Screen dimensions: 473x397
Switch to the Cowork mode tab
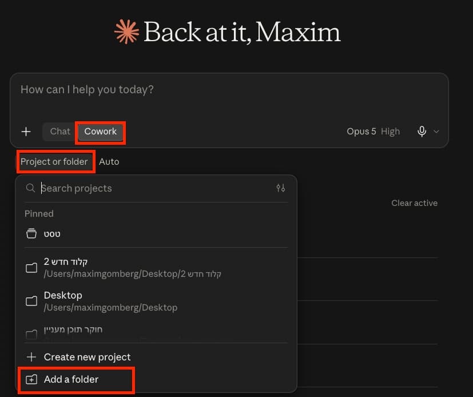click(101, 132)
